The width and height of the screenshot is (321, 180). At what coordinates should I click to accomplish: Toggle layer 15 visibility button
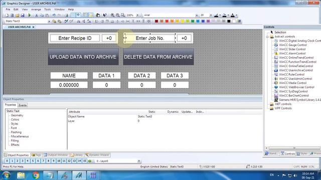[x=85, y=161]
